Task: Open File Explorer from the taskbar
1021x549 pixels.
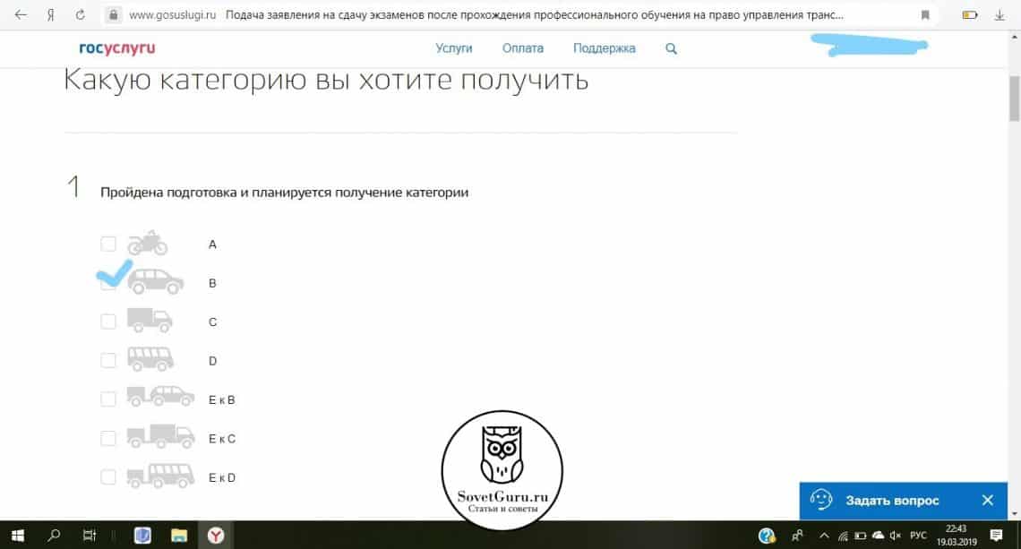Action: (x=179, y=536)
